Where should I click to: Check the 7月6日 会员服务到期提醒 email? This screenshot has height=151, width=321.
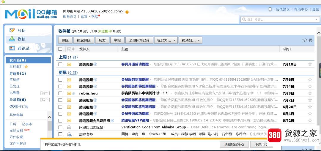(60, 80)
